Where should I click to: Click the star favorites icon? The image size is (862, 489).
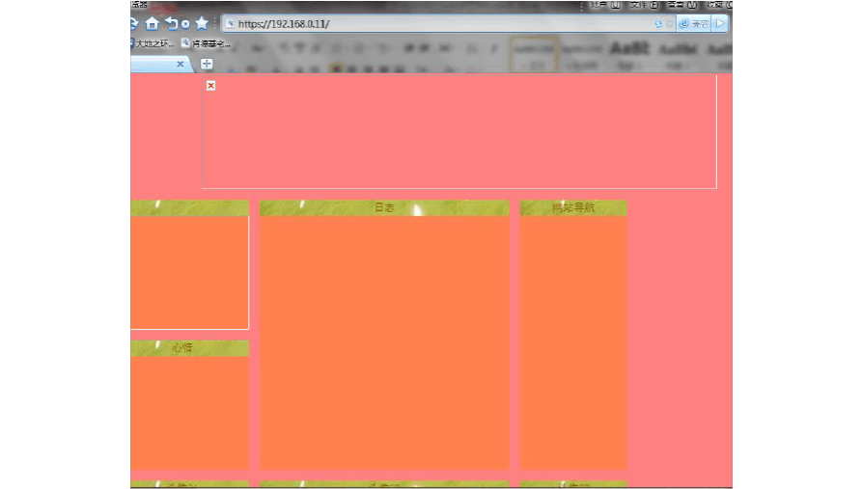tap(202, 23)
